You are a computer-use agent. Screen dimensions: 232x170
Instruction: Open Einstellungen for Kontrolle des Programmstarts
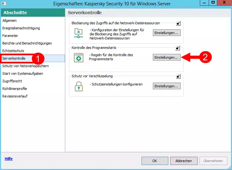(166, 57)
